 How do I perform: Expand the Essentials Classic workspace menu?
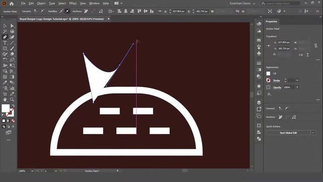(x=243, y=4)
